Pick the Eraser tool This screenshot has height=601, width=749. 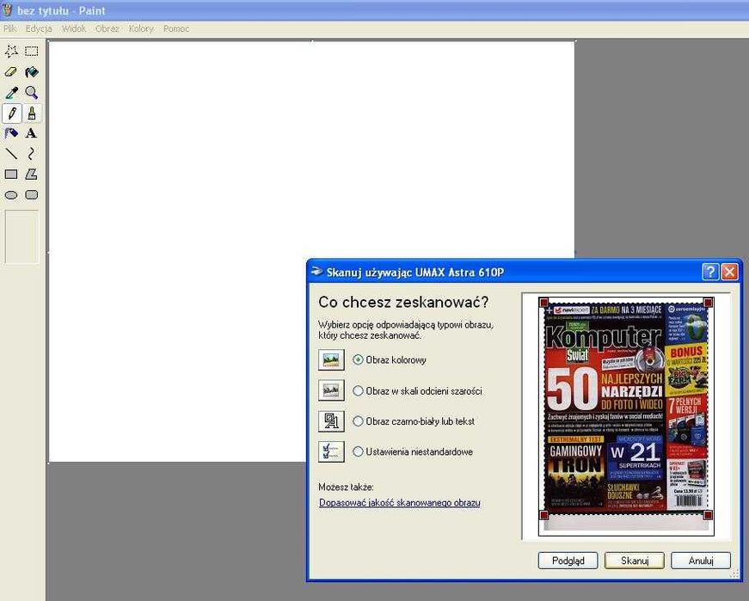pyautogui.click(x=11, y=72)
